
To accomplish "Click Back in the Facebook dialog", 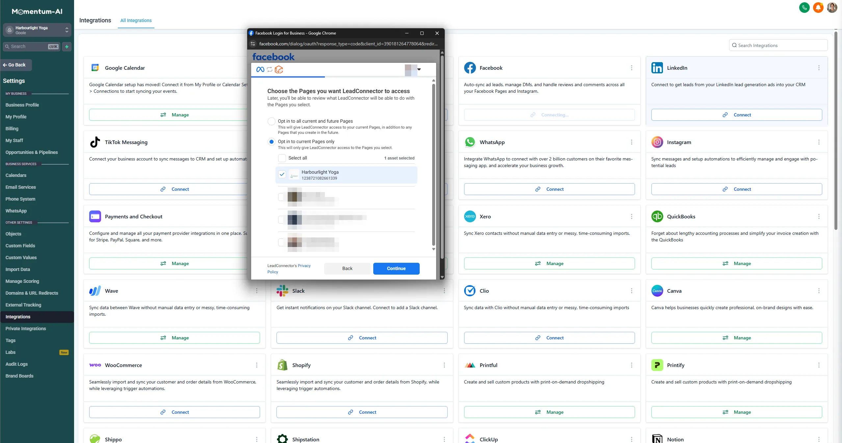I will (x=347, y=268).
